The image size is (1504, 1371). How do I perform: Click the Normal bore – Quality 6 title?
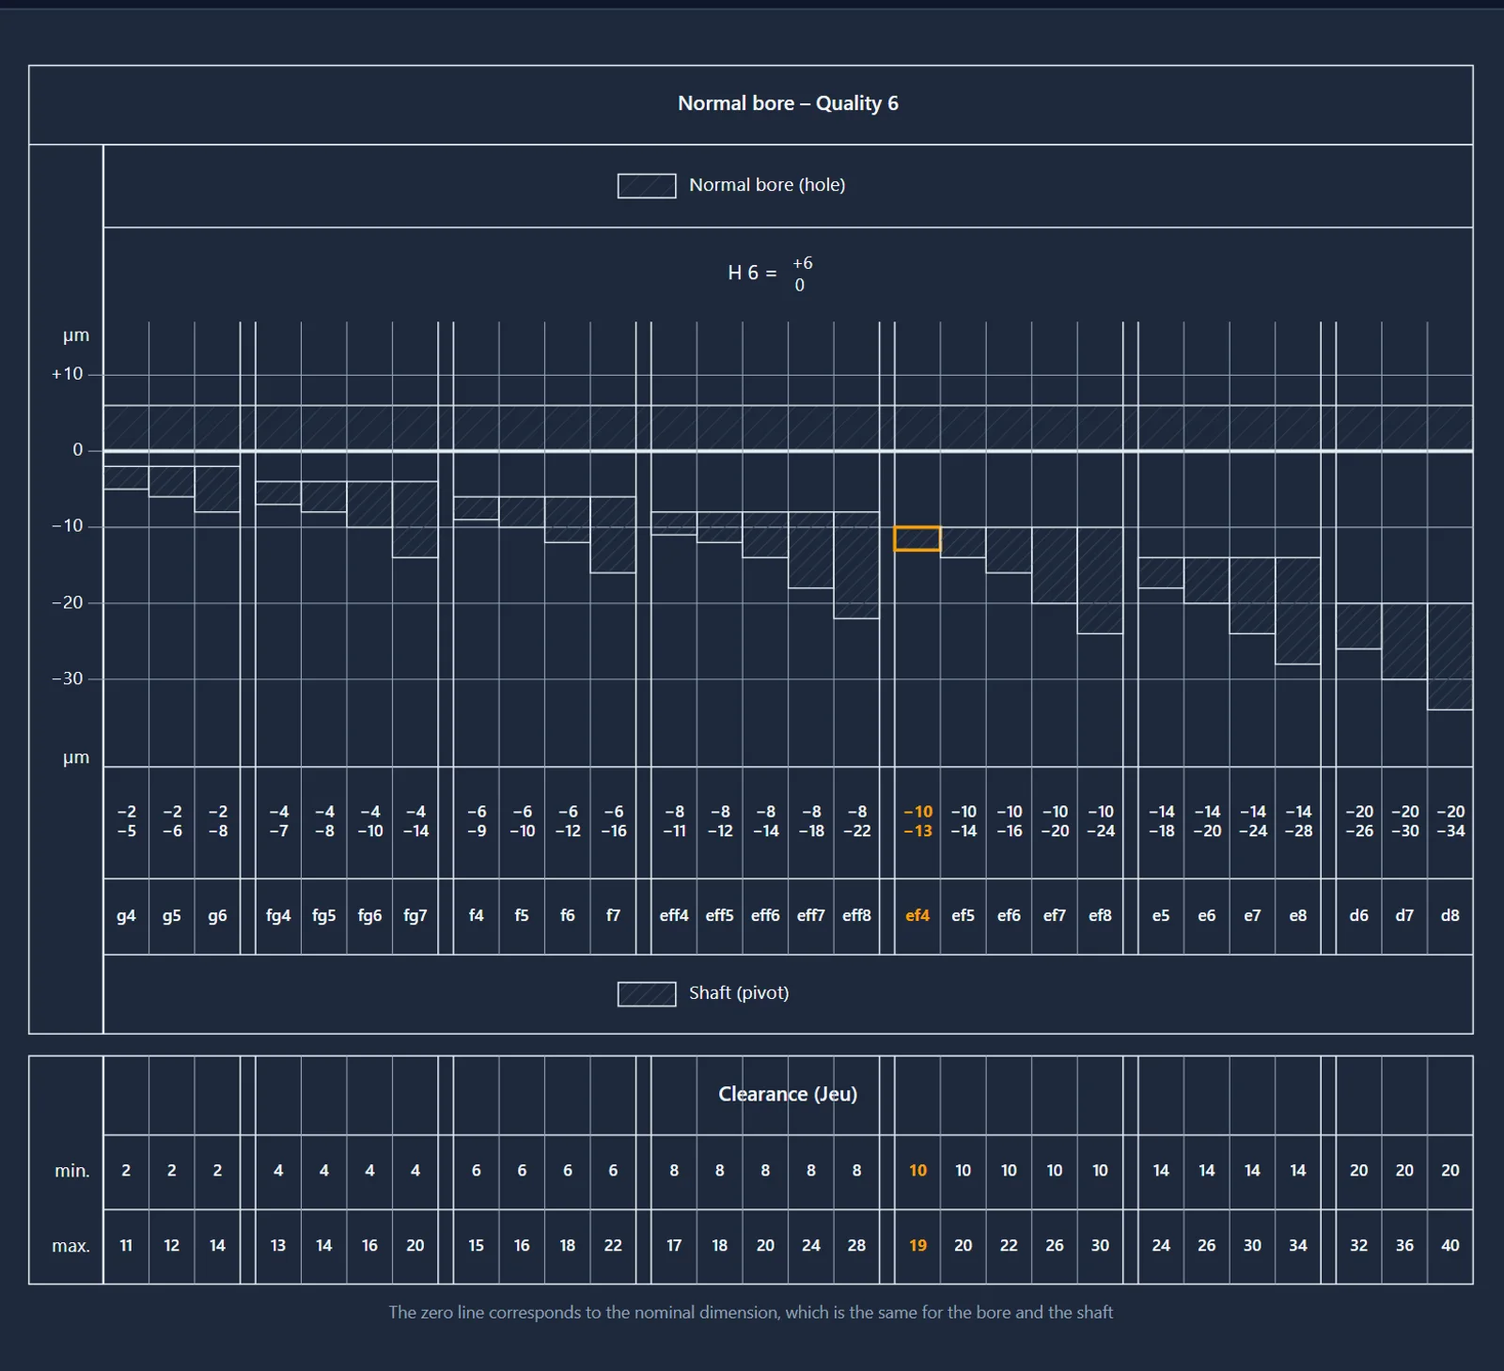(788, 104)
